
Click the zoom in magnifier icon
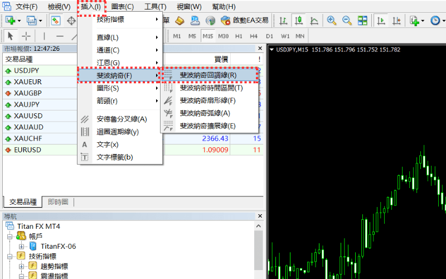(332, 21)
